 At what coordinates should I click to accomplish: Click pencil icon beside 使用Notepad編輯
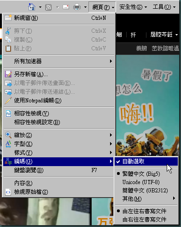(8, 101)
